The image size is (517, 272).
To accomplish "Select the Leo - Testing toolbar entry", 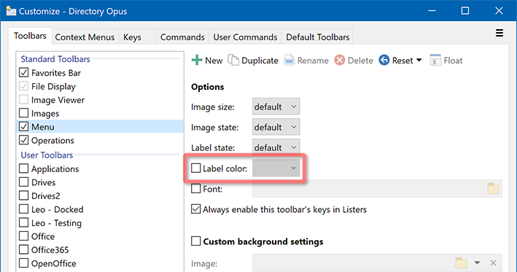I will [x=100, y=222].
